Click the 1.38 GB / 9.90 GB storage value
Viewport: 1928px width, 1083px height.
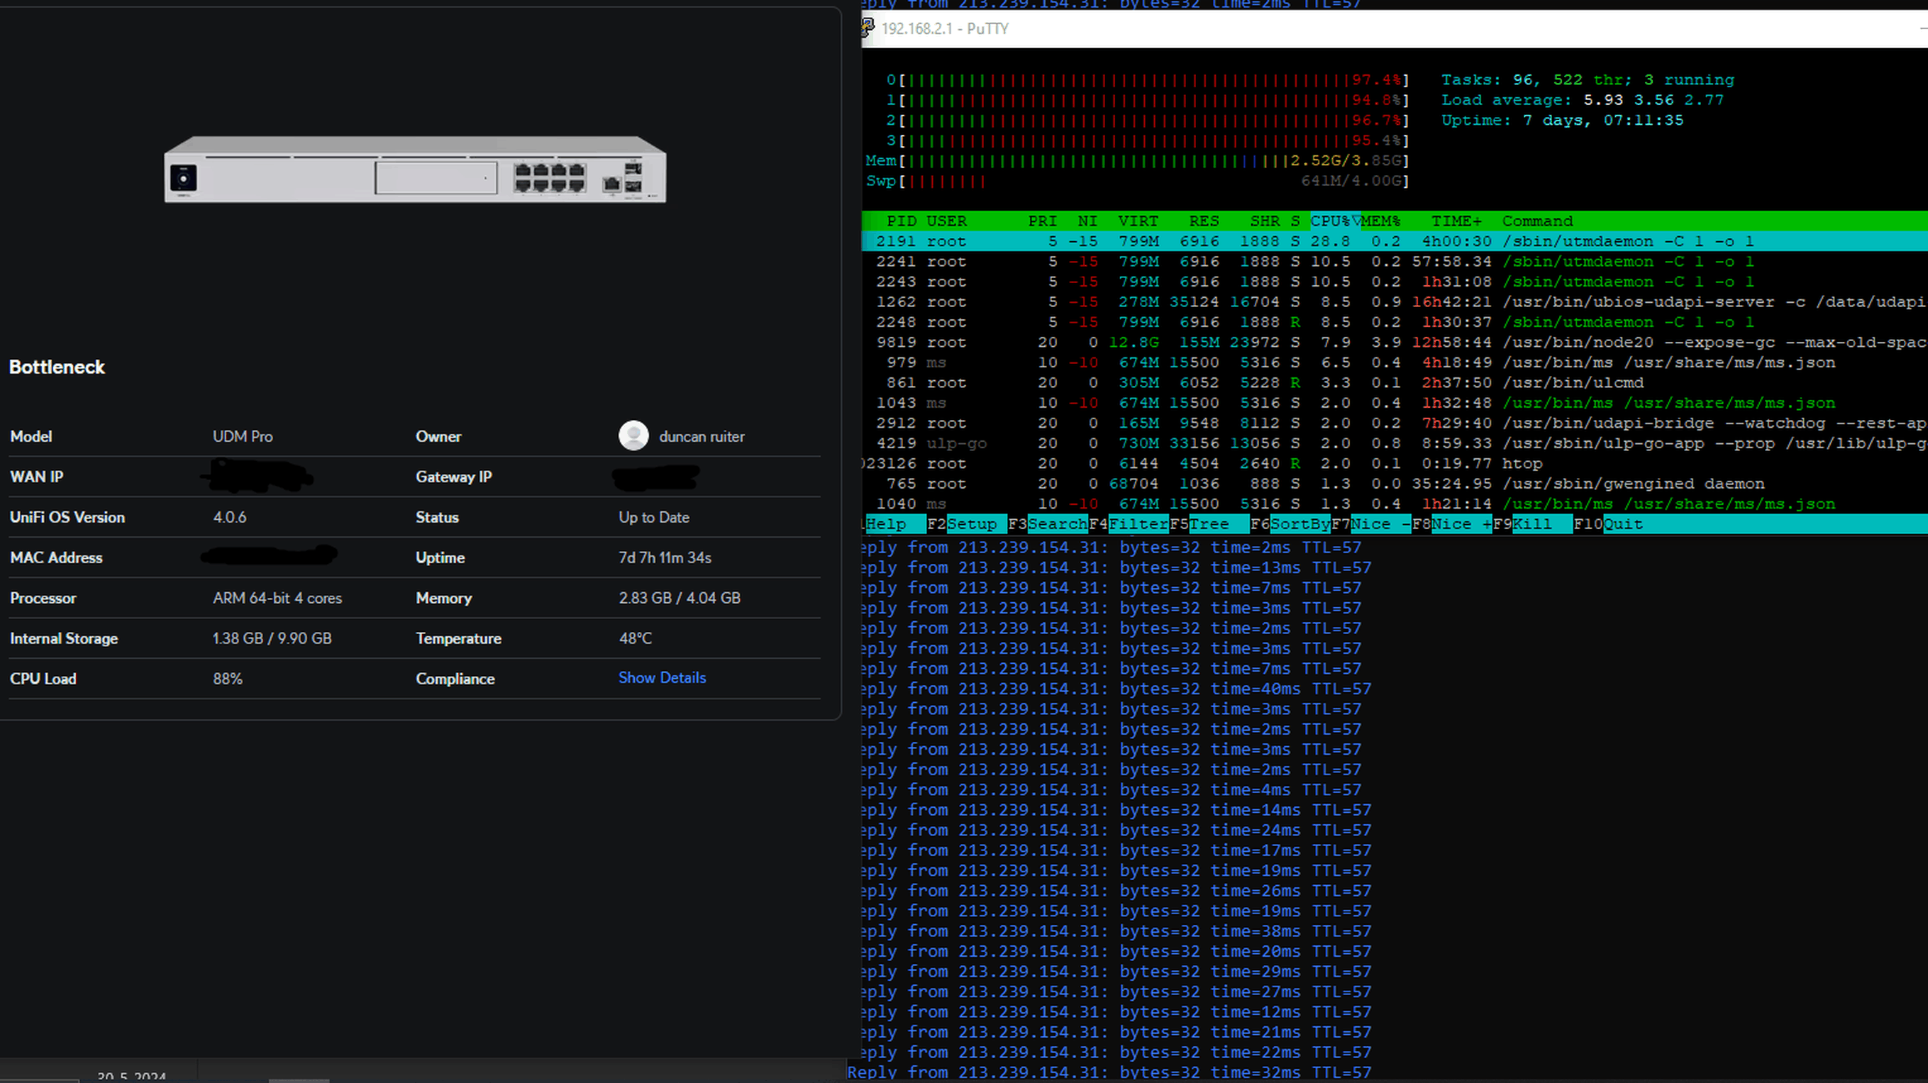click(272, 638)
